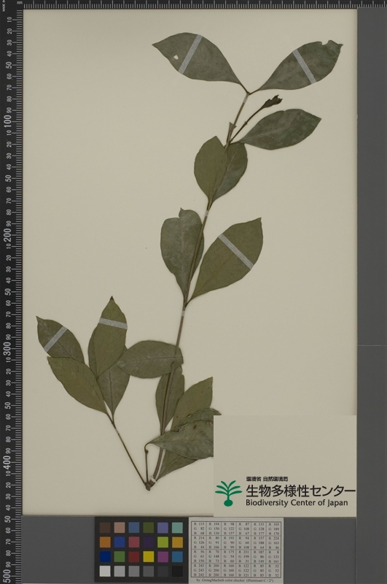Click the 400 mark on the ruler
This screenshot has height=584, width=387.
7,461
